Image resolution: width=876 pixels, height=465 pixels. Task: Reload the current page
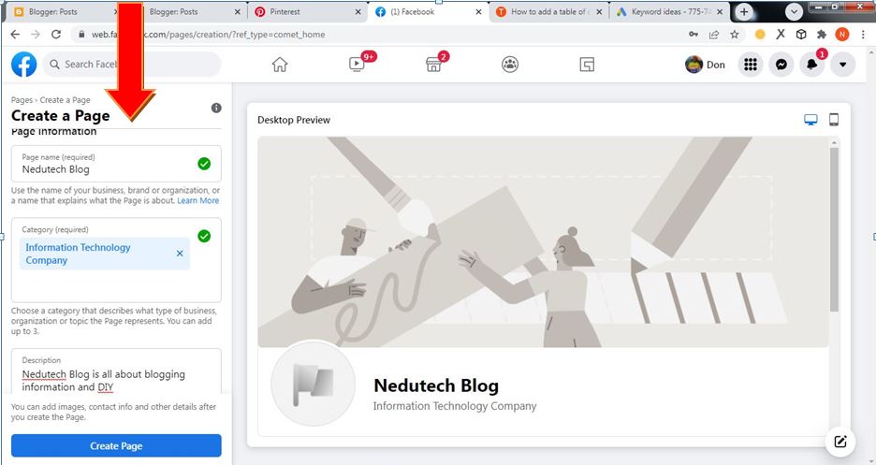(56, 35)
